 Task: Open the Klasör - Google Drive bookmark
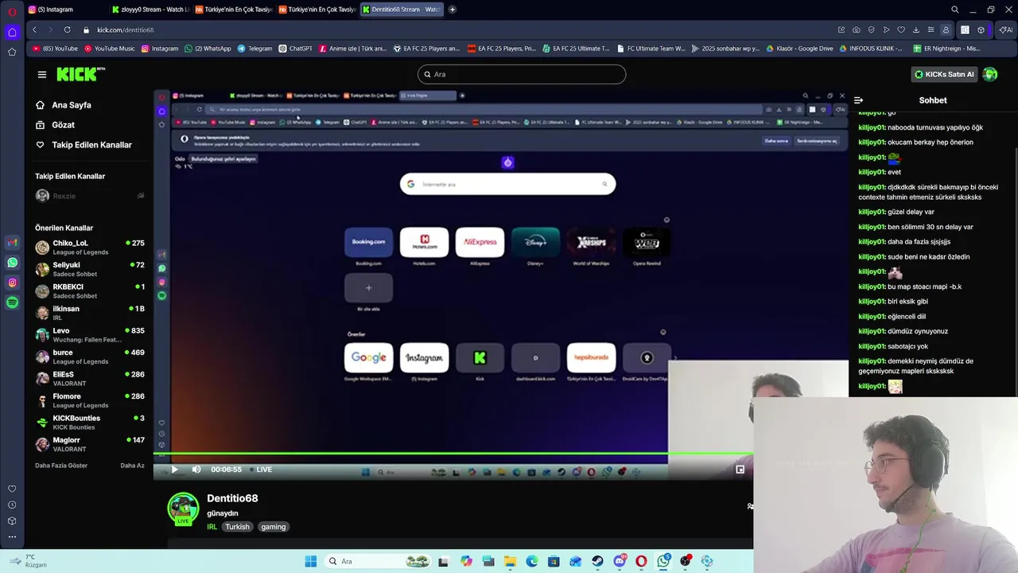pos(799,49)
